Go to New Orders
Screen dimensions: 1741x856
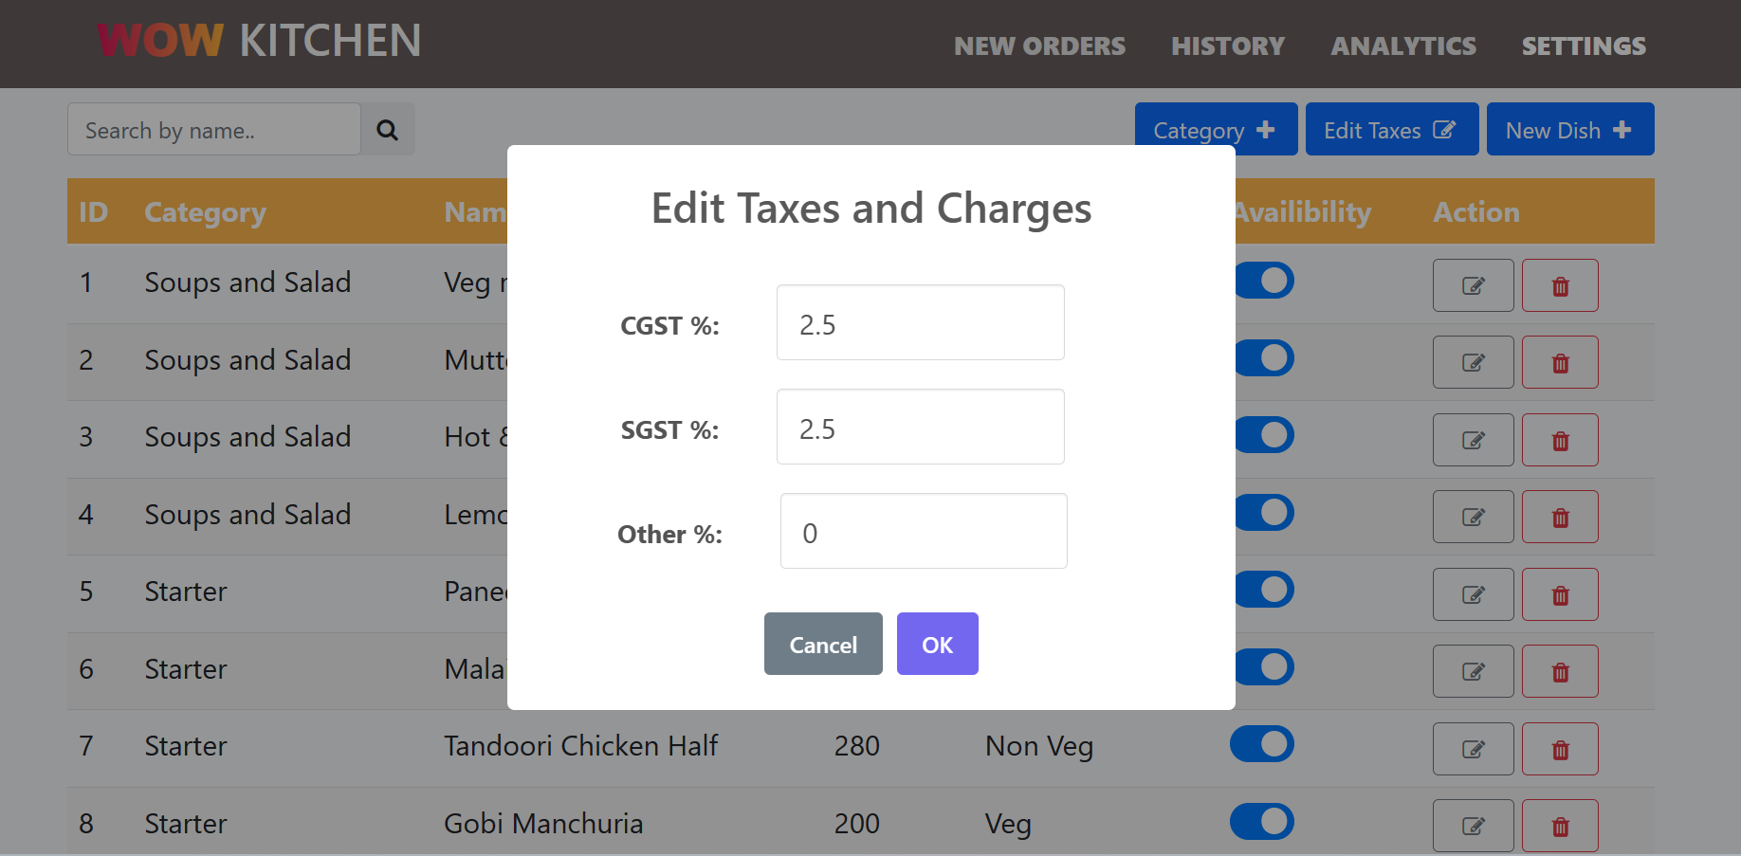pos(1040,46)
